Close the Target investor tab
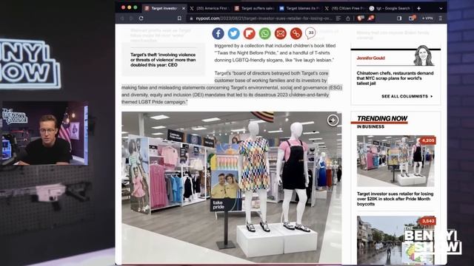 click(184, 8)
